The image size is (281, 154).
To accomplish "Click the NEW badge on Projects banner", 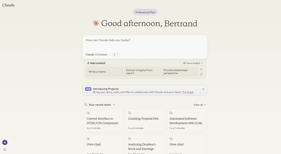I will (88, 89).
